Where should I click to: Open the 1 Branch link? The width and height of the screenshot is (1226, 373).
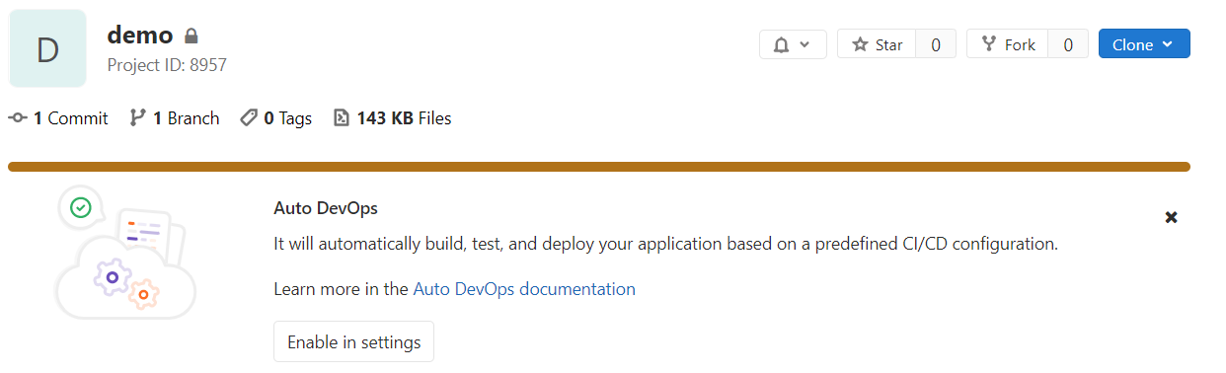175,118
